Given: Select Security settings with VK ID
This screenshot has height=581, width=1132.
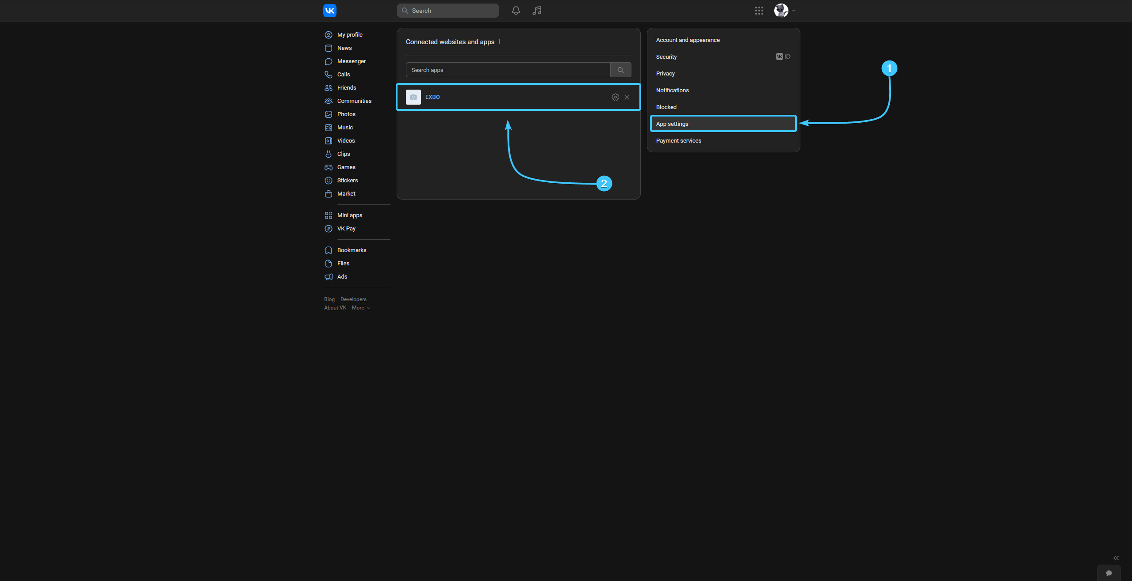Looking at the screenshot, I should click(x=666, y=57).
